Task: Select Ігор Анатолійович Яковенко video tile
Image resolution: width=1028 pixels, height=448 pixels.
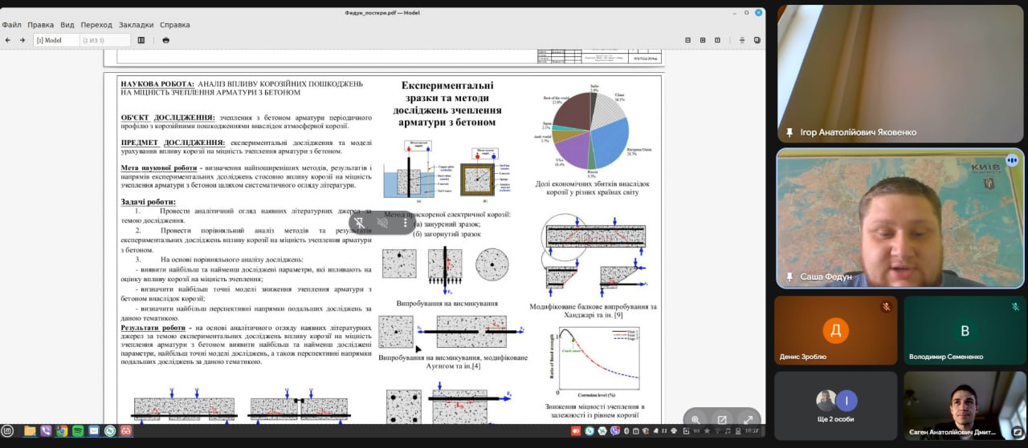Action: click(900, 75)
